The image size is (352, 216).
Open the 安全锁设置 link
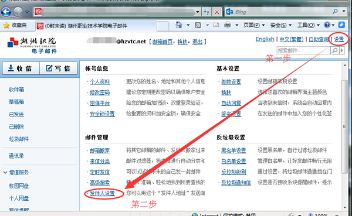[102, 114]
